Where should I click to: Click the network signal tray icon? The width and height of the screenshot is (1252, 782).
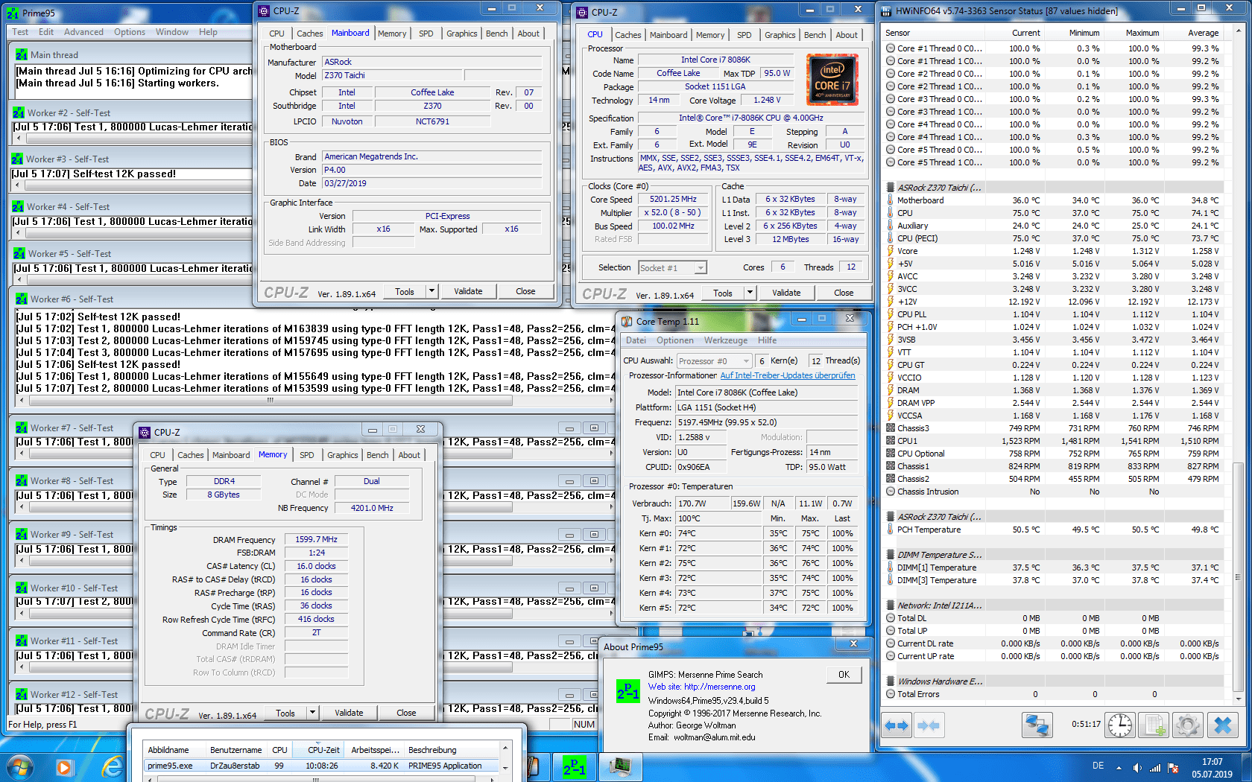point(1155,768)
